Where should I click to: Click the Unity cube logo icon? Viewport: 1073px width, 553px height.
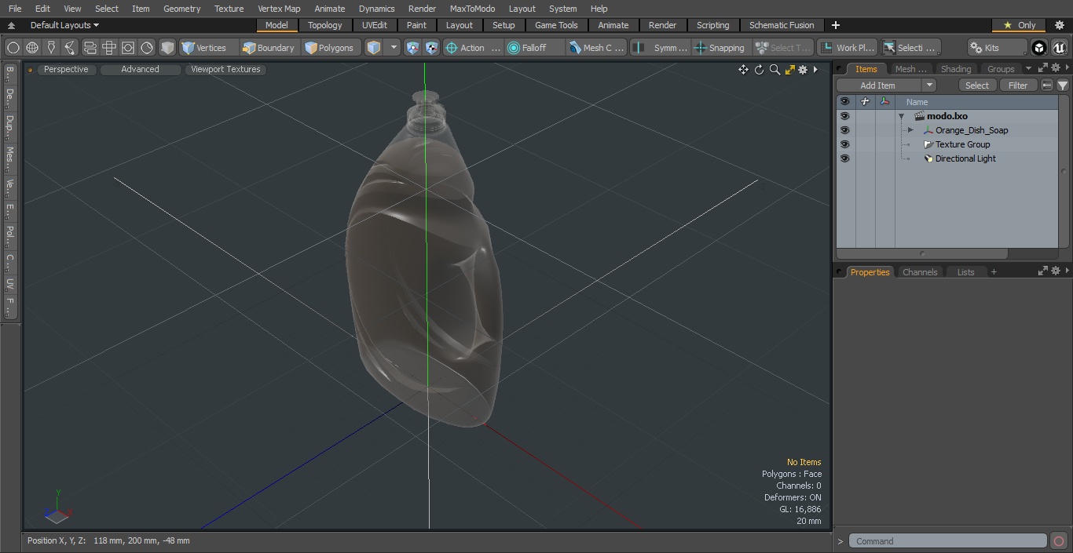(x=1039, y=48)
